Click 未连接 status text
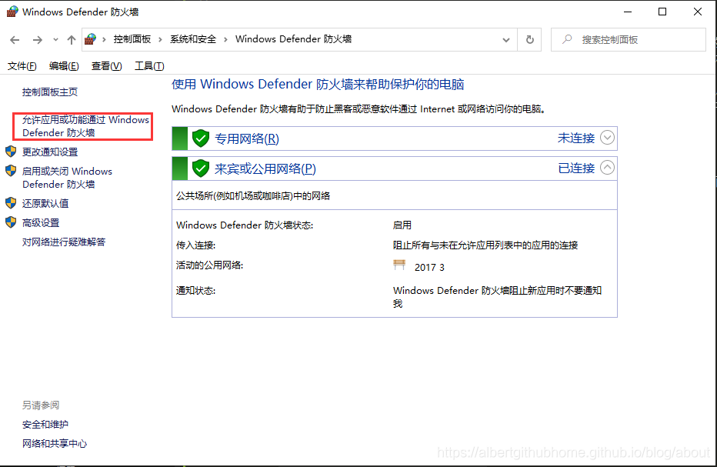Image resolution: width=717 pixels, height=467 pixels. click(576, 138)
